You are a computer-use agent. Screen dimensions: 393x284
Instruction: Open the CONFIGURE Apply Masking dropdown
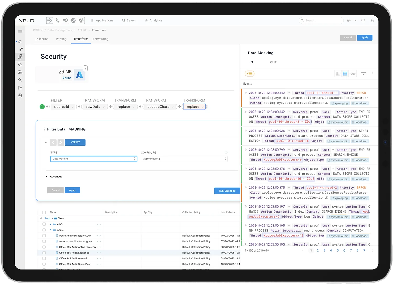click(x=184, y=159)
